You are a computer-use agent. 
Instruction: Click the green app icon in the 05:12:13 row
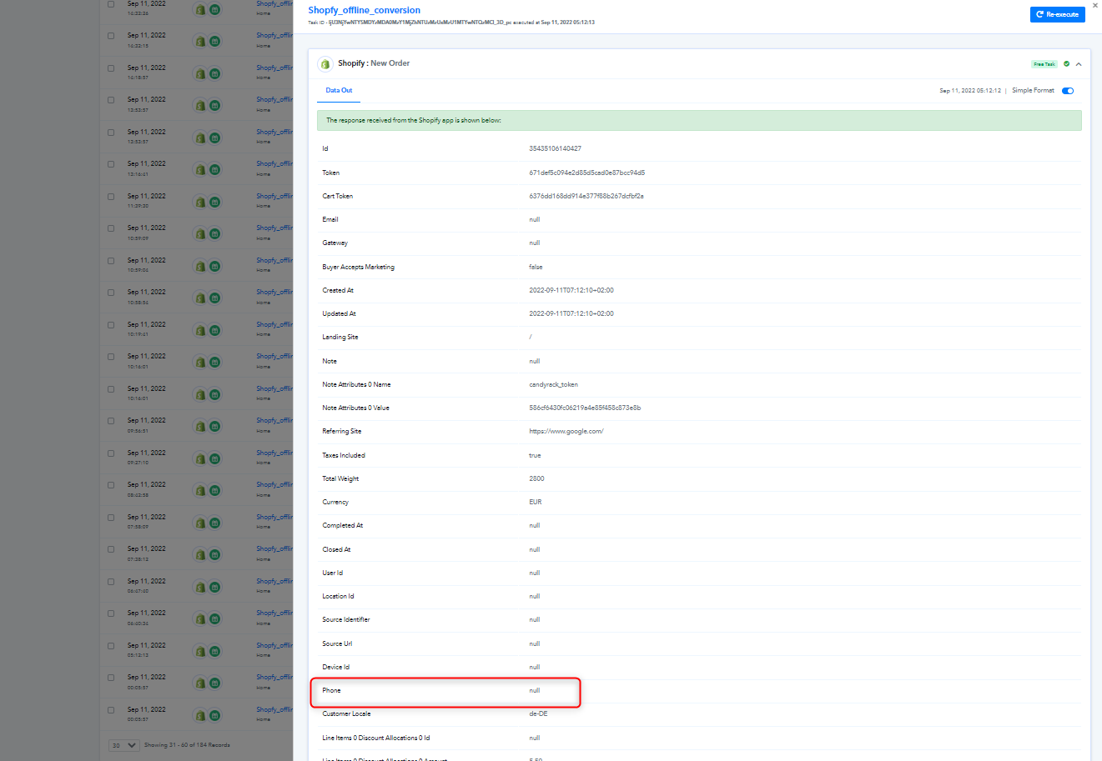214,652
